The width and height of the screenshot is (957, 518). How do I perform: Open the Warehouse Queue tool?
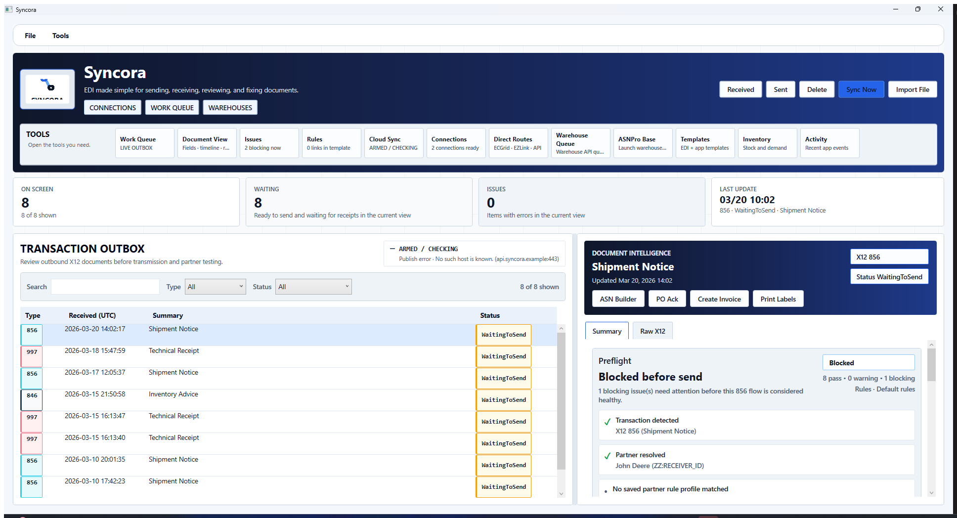click(580, 143)
